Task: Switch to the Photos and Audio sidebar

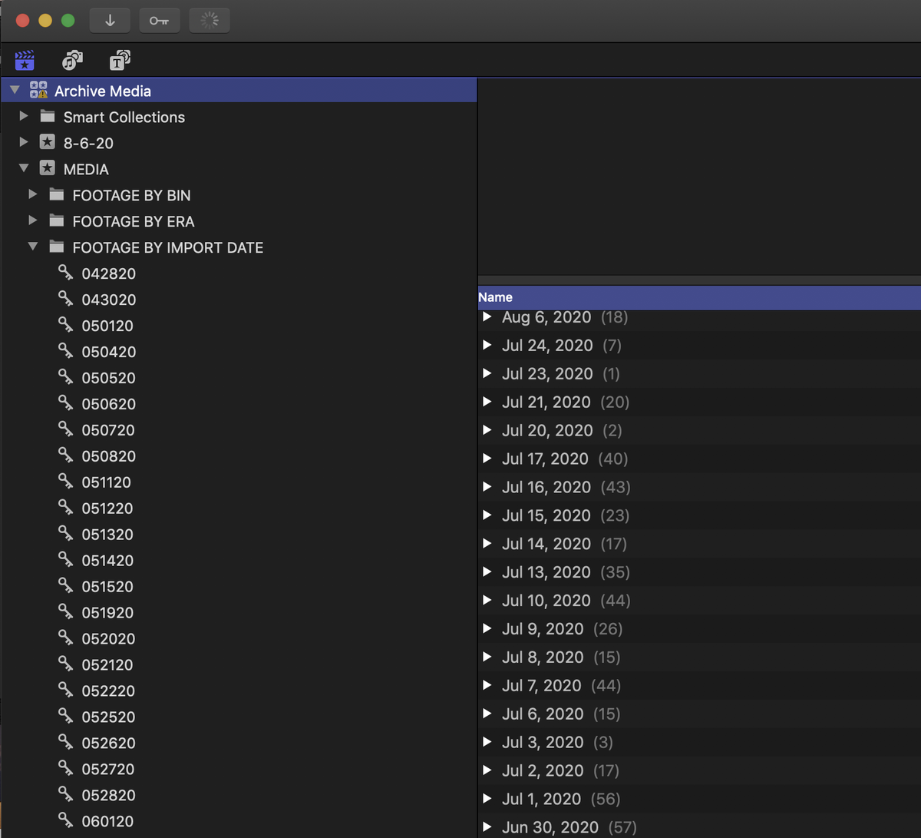Action: 72,59
